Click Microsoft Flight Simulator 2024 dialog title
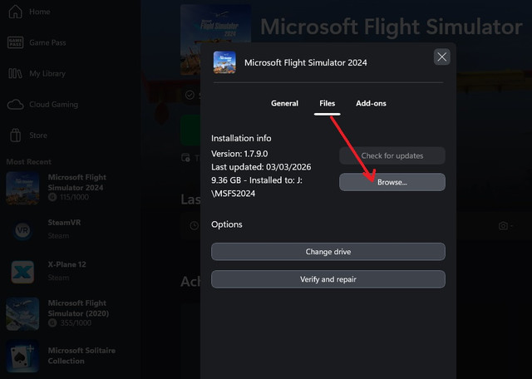Image resolution: width=532 pixels, height=379 pixels. [306, 63]
